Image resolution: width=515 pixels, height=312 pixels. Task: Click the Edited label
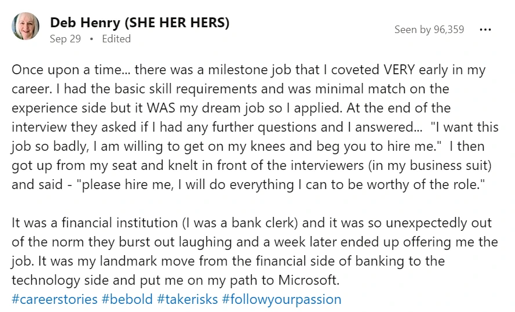click(116, 39)
